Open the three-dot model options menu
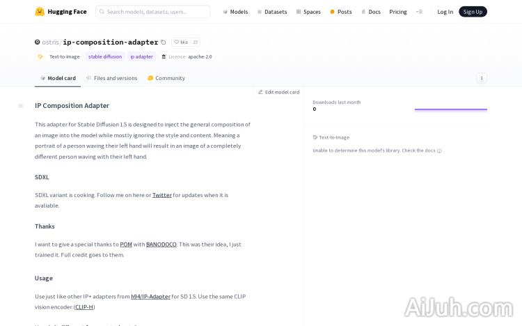This screenshot has width=522, height=326. pyautogui.click(x=481, y=78)
